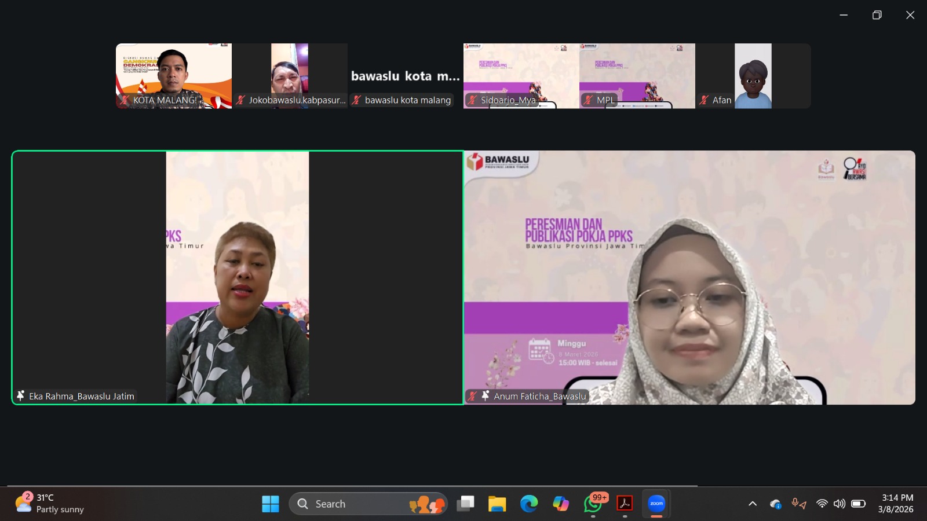Select the MPL participant thumbnail
The height and width of the screenshot is (521, 927).
(x=637, y=76)
